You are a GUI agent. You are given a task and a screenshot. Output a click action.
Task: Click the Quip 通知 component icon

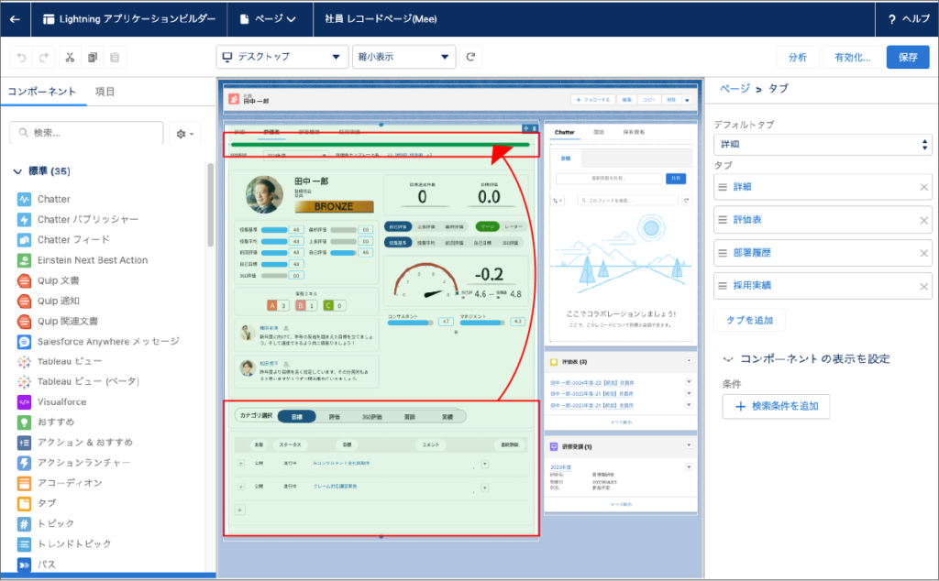click(24, 301)
